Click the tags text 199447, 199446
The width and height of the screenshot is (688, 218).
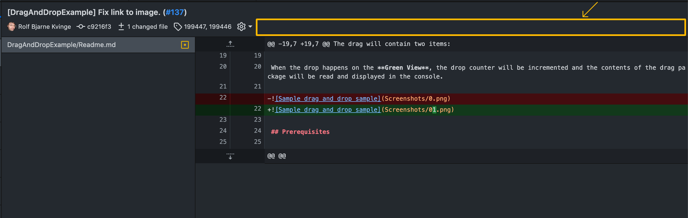tap(208, 27)
